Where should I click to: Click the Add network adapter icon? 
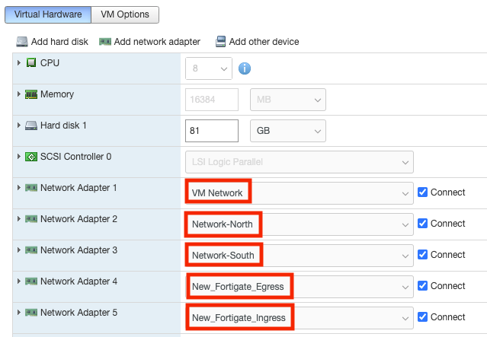105,42
